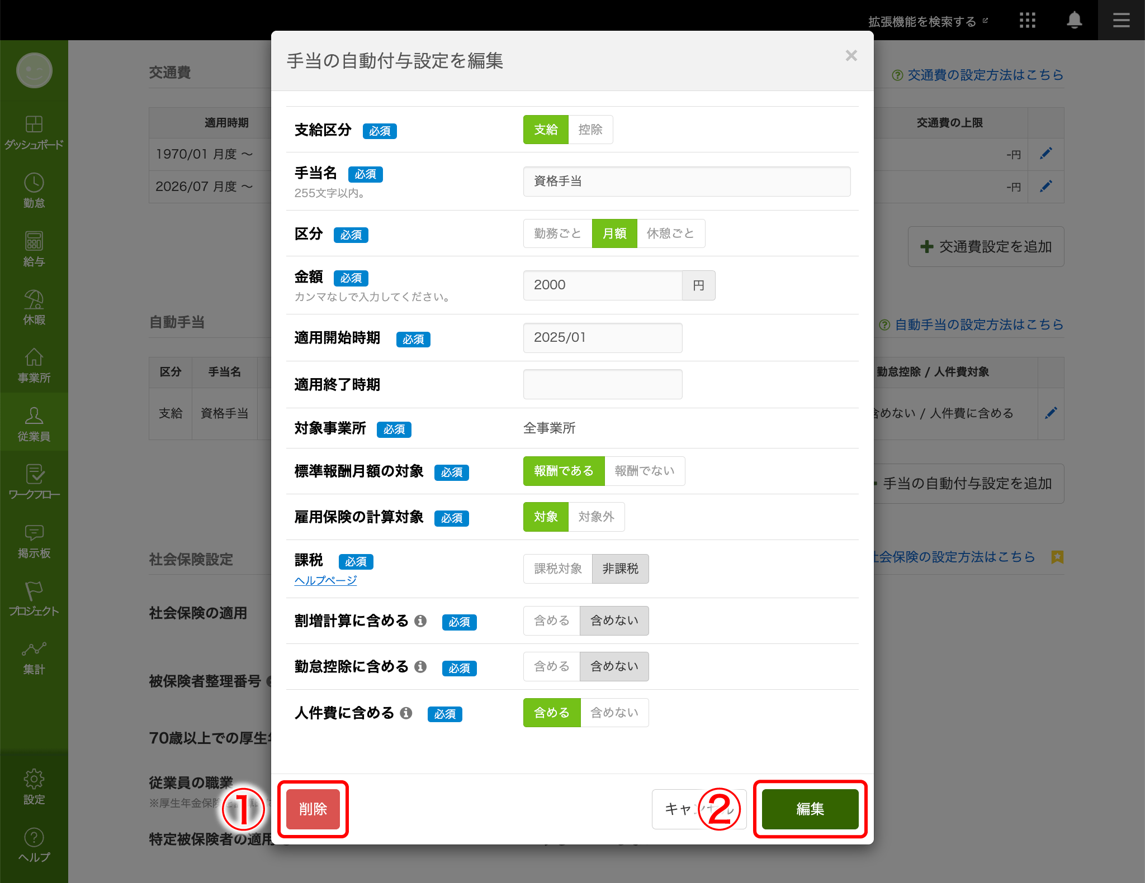Select 控除 for 支給区分
The image size is (1145, 883).
tap(590, 130)
